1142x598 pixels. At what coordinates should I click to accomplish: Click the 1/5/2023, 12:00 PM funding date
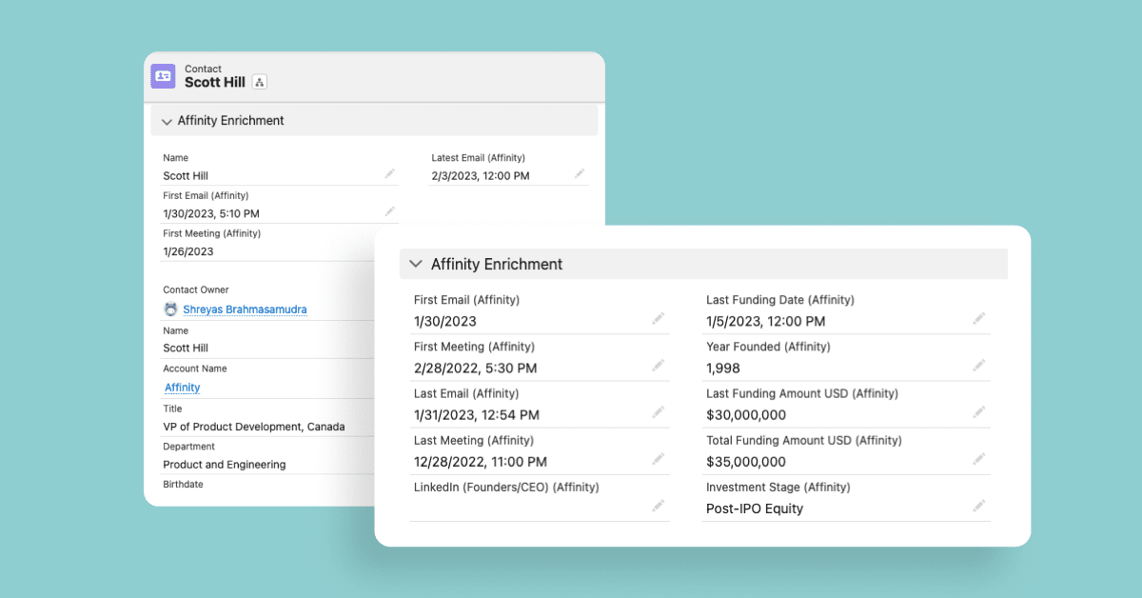point(766,322)
